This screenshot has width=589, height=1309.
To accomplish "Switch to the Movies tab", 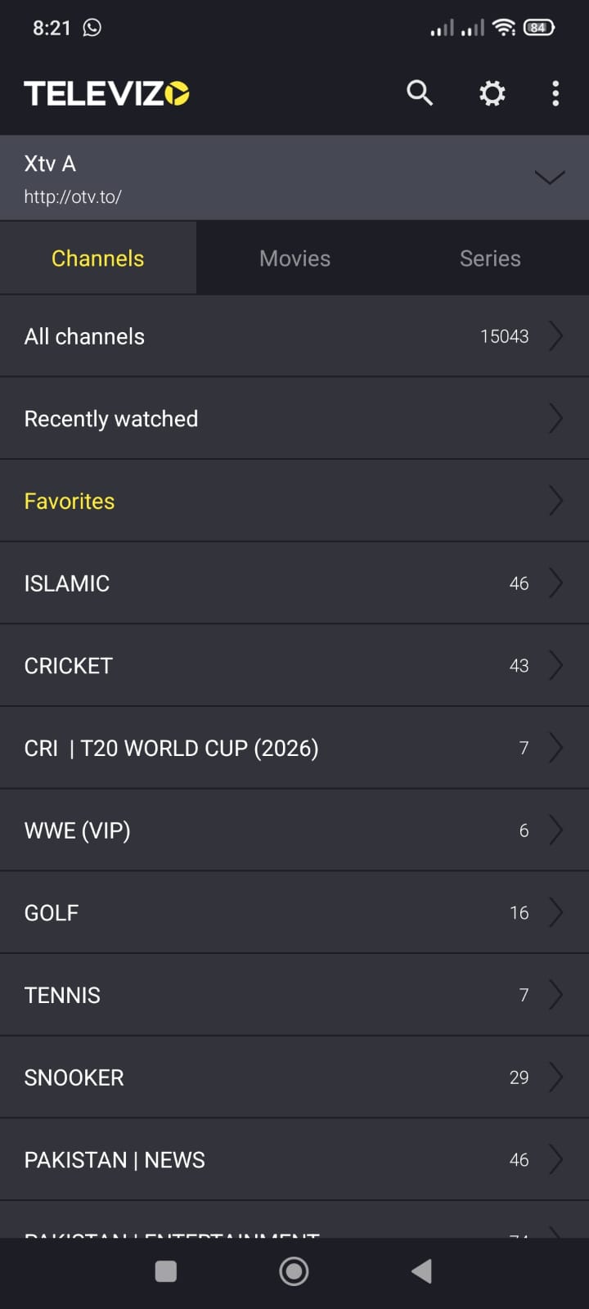I will pos(294,259).
